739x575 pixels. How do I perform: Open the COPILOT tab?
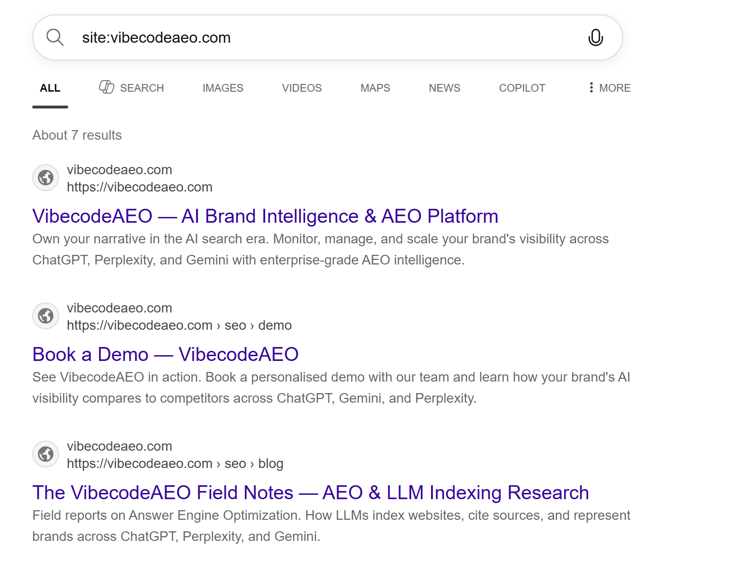522,88
